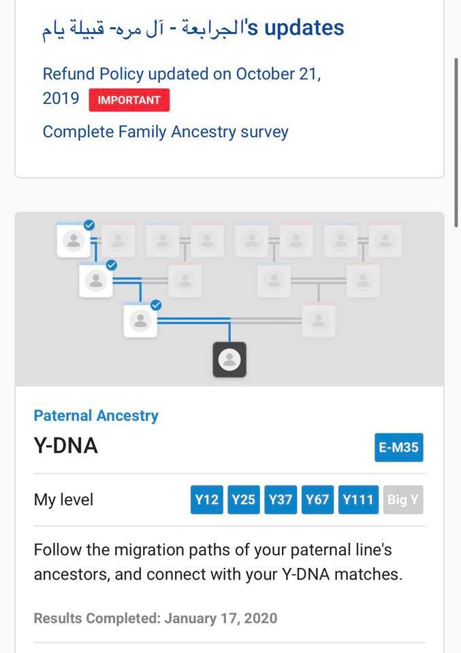Open the Refund Policy update link
The image size is (461, 653).
[182, 86]
